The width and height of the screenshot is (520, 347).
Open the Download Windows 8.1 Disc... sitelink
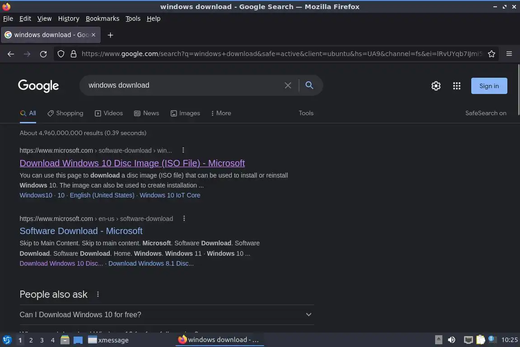click(x=151, y=264)
